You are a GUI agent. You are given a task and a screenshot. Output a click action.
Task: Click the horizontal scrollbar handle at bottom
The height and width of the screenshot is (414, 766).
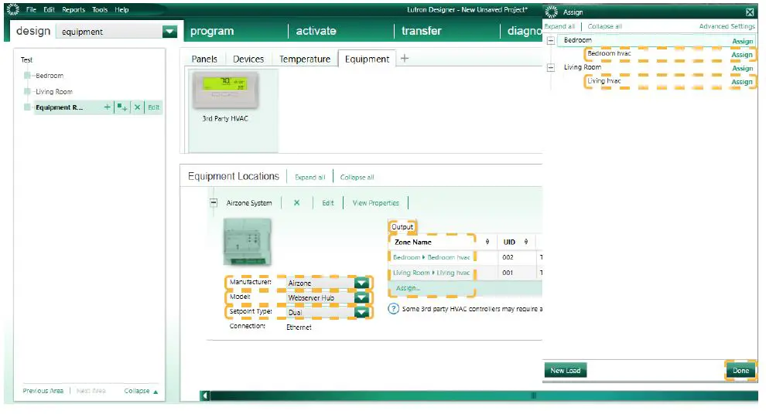534,395
